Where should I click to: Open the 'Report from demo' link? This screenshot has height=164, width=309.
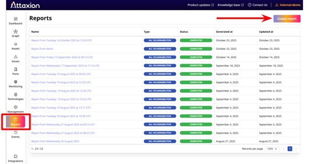(42, 49)
